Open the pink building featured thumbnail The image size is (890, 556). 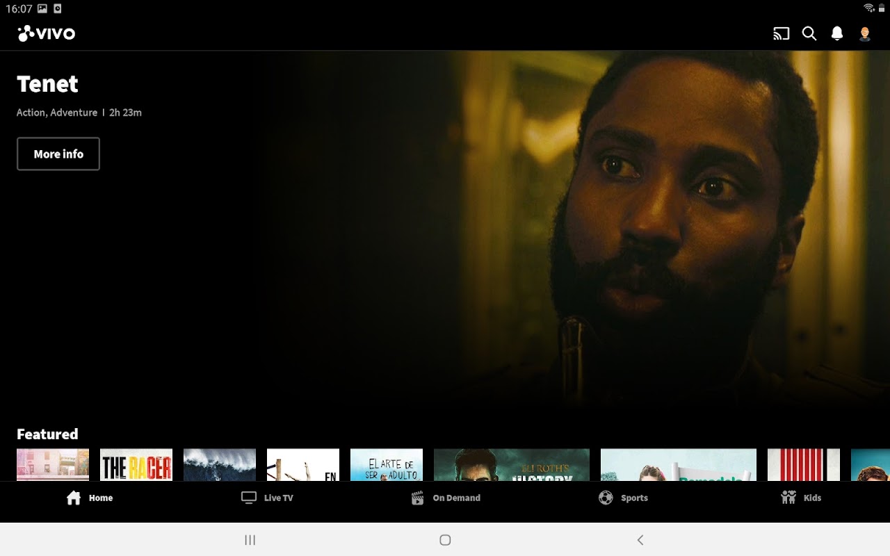tap(53, 465)
